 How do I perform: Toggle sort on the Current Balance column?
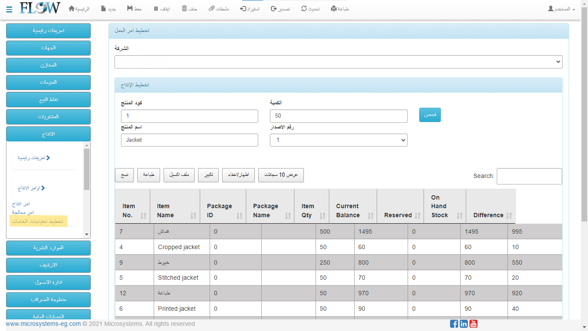pyautogui.click(x=370, y=215)
